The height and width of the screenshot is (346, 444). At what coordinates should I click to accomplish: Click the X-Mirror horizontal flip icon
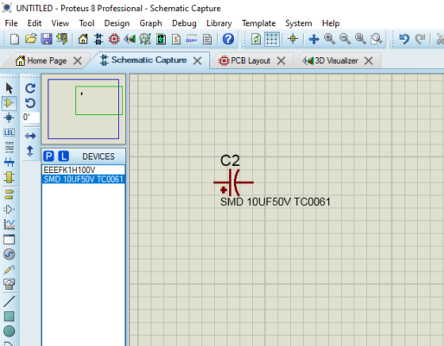(30, 136)
